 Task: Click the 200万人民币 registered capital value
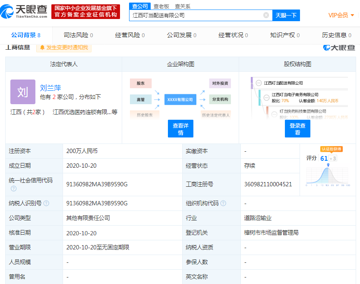[x=82, y=151]
